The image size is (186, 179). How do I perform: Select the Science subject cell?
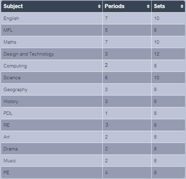click(12, 78)
